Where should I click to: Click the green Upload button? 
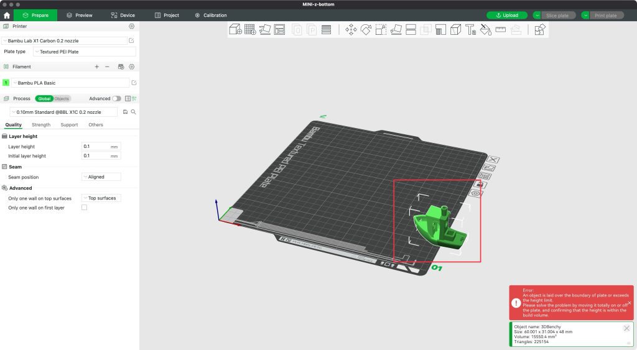(507, 15)
